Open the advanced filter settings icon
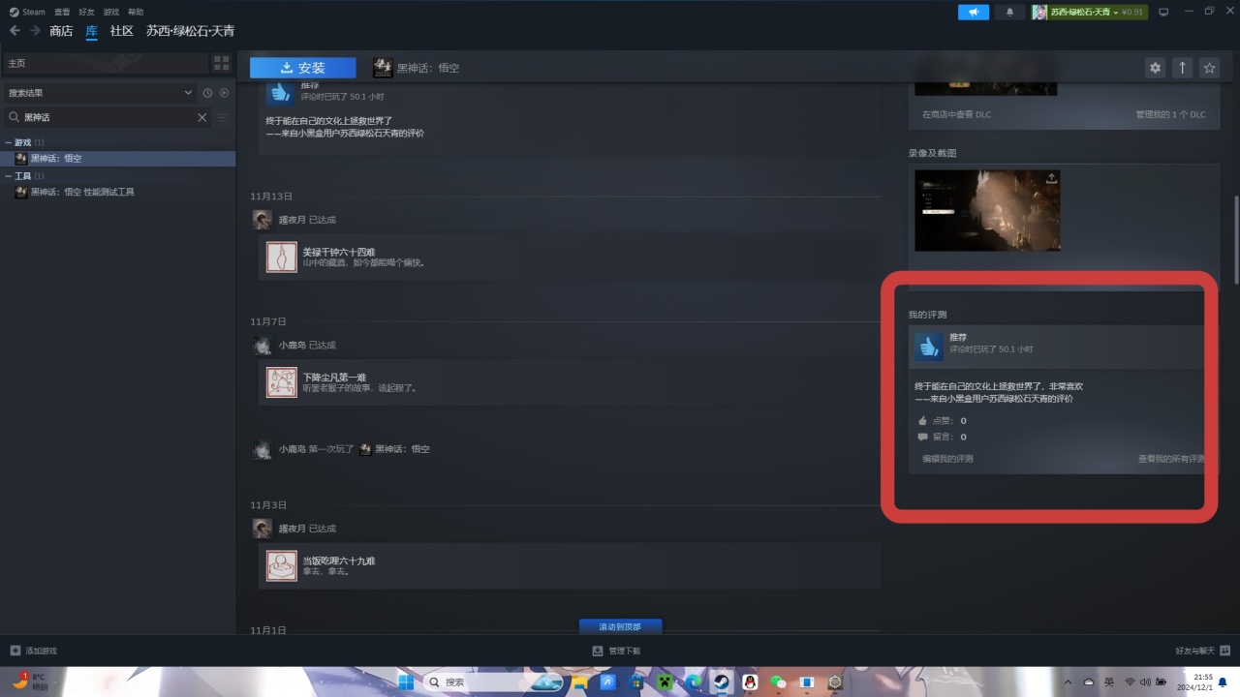 point(222,117)
